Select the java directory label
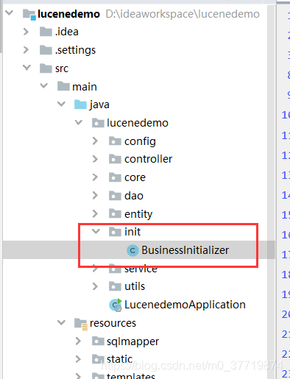This screenshot has height=379, width=290. 99,105
